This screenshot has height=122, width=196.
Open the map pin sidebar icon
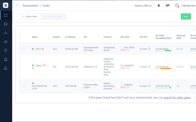[x=6, y=50]
